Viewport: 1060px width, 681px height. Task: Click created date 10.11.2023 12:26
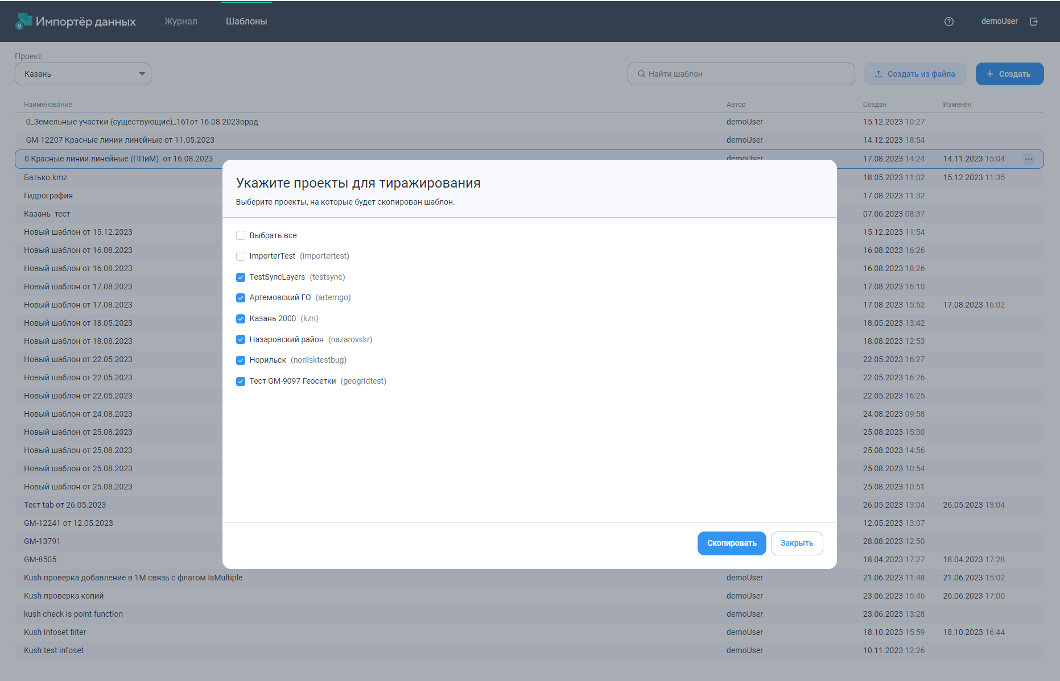(x=894, y=650)
